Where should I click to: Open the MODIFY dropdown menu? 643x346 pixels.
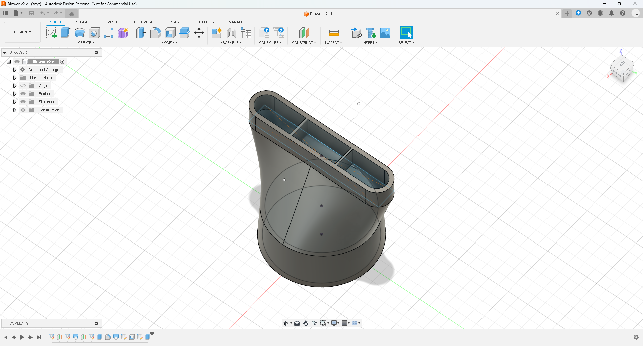coord(169,43)
